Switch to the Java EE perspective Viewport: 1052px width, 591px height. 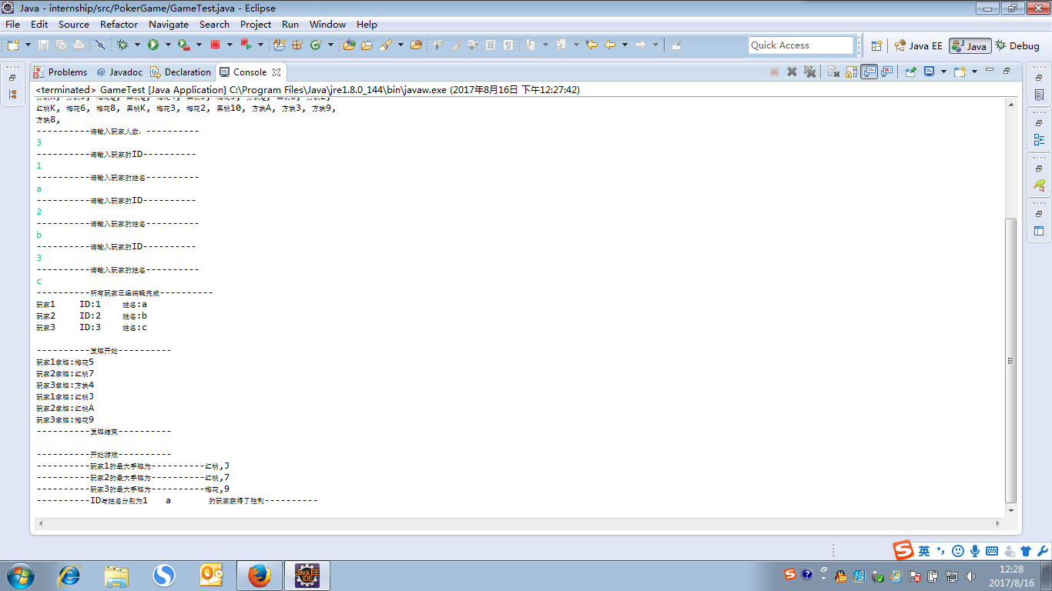(918, 46)
